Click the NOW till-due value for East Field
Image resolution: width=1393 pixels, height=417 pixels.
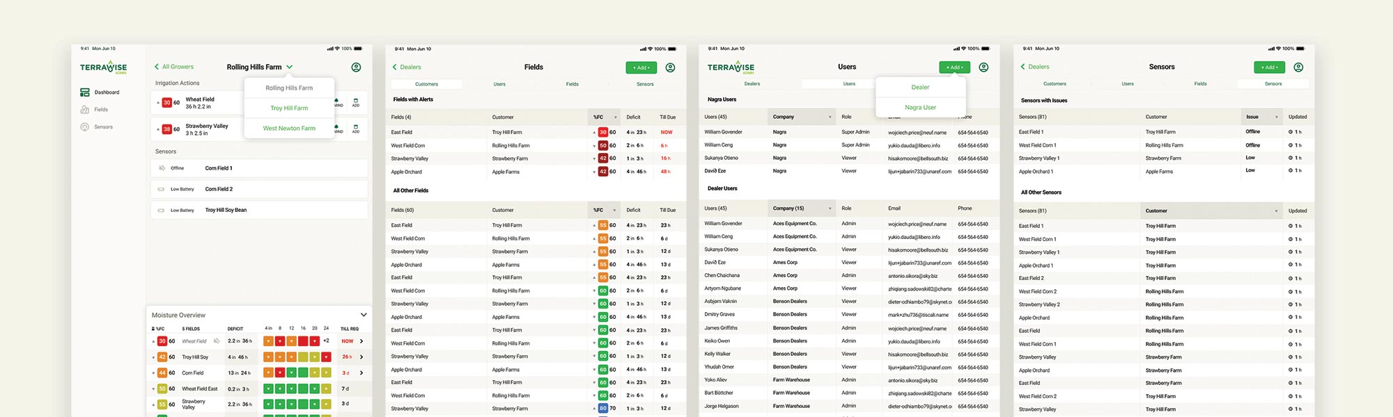tap(667, 132)
